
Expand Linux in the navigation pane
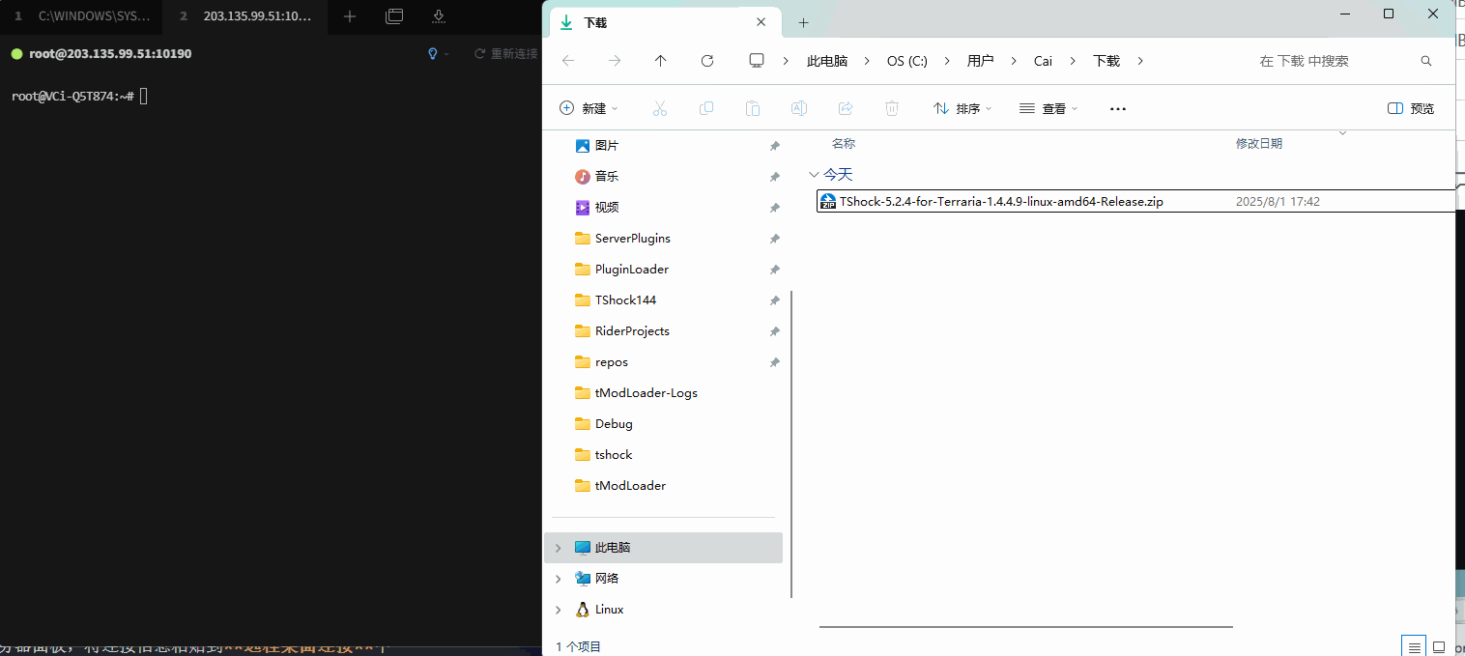pyautogui.click(x=558, y=610)
